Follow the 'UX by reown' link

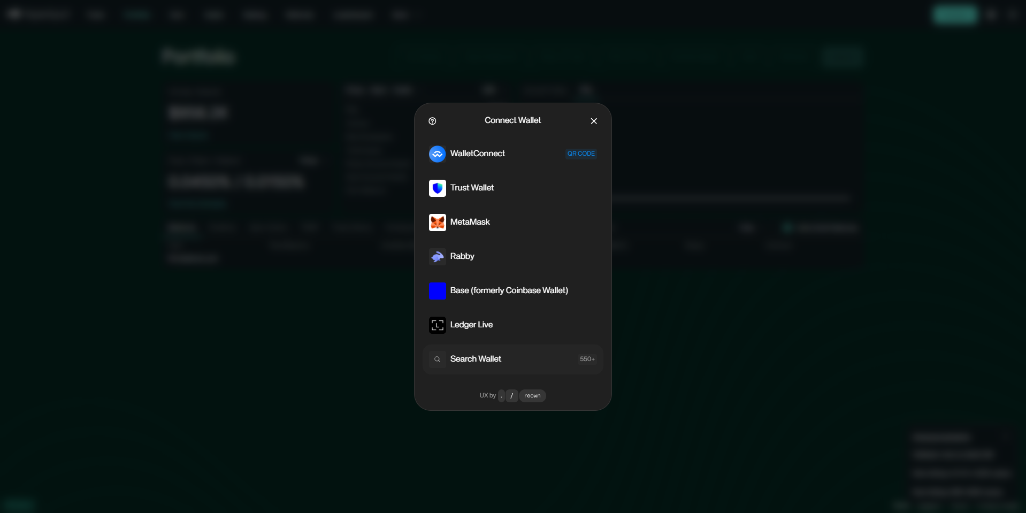pos(512,396)
